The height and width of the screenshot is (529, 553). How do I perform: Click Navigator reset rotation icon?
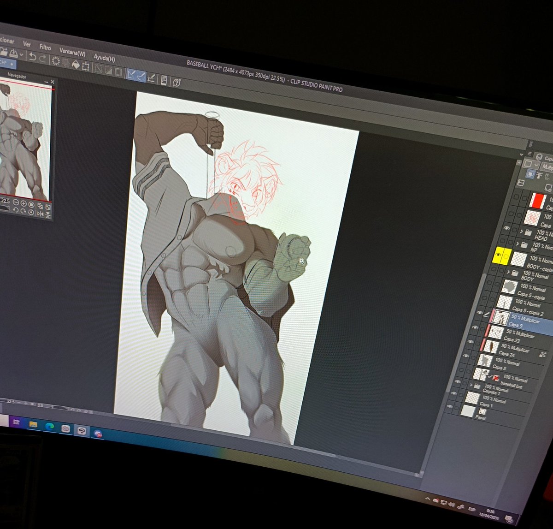(x=31, y=212)
